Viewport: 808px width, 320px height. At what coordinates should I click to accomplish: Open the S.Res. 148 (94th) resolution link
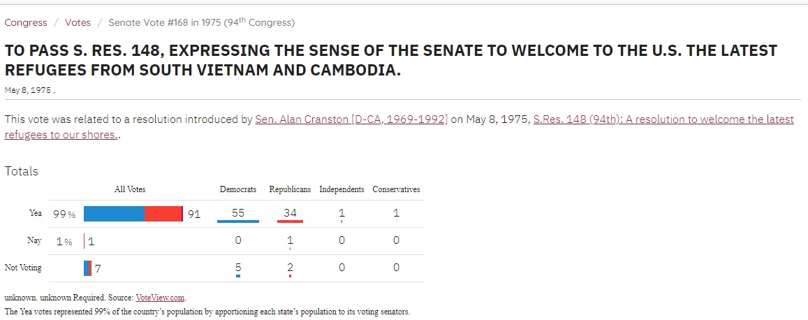[x=663, y=119]
